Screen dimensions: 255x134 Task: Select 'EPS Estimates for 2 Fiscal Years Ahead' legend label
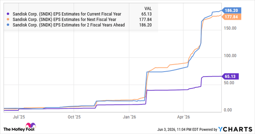[69, 25]
